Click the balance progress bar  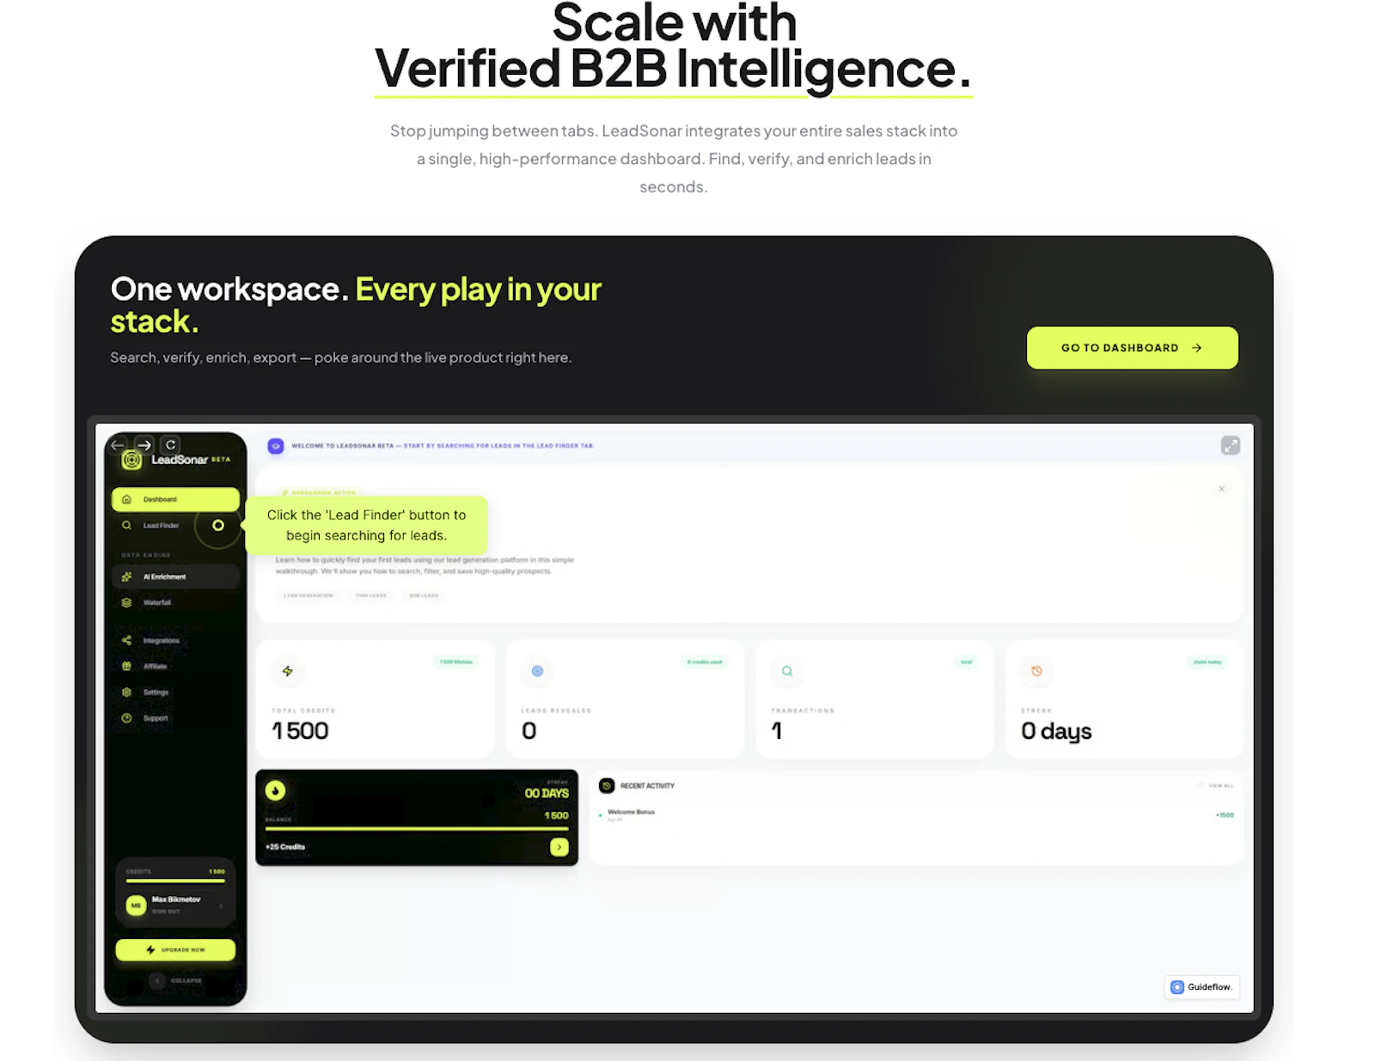[x=417, y=829]
